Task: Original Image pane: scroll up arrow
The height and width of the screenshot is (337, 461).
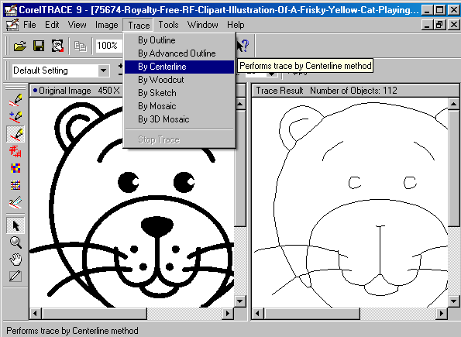Action: 240,104
